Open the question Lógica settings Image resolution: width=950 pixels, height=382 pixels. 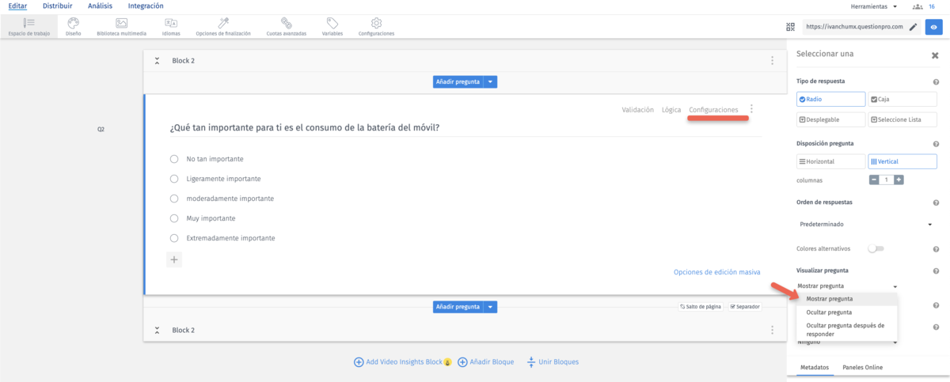(671, 110)
